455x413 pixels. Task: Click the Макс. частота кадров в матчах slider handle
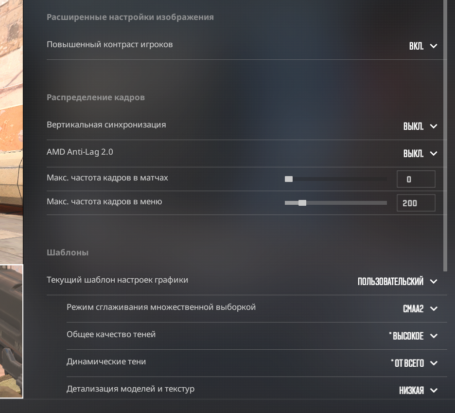click(x=289, y=179)
